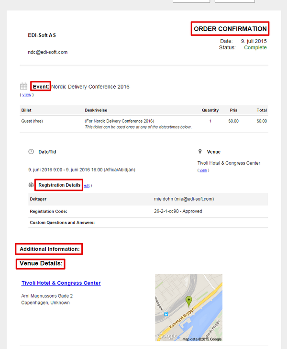287x349 pixels.
Task: Click the transit station icon on the map
Action: (x=166, y=314)
